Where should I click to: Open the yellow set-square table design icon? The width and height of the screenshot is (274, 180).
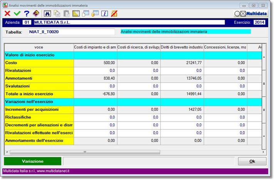(76, 13)
